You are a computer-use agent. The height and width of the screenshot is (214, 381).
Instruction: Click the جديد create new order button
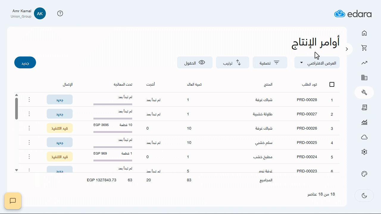click(25, 62)
